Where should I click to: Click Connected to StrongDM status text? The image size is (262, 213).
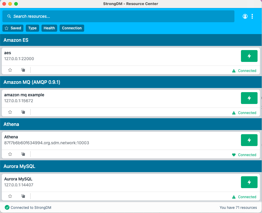point(31,208)
